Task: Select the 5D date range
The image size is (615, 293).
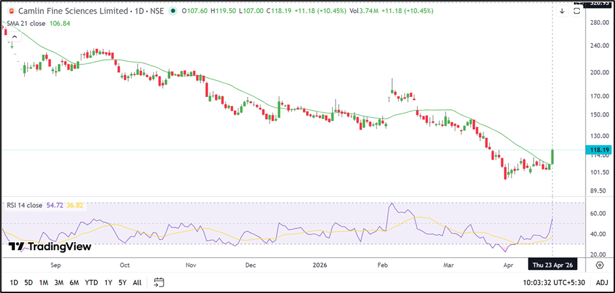Action: coord(29,282)
